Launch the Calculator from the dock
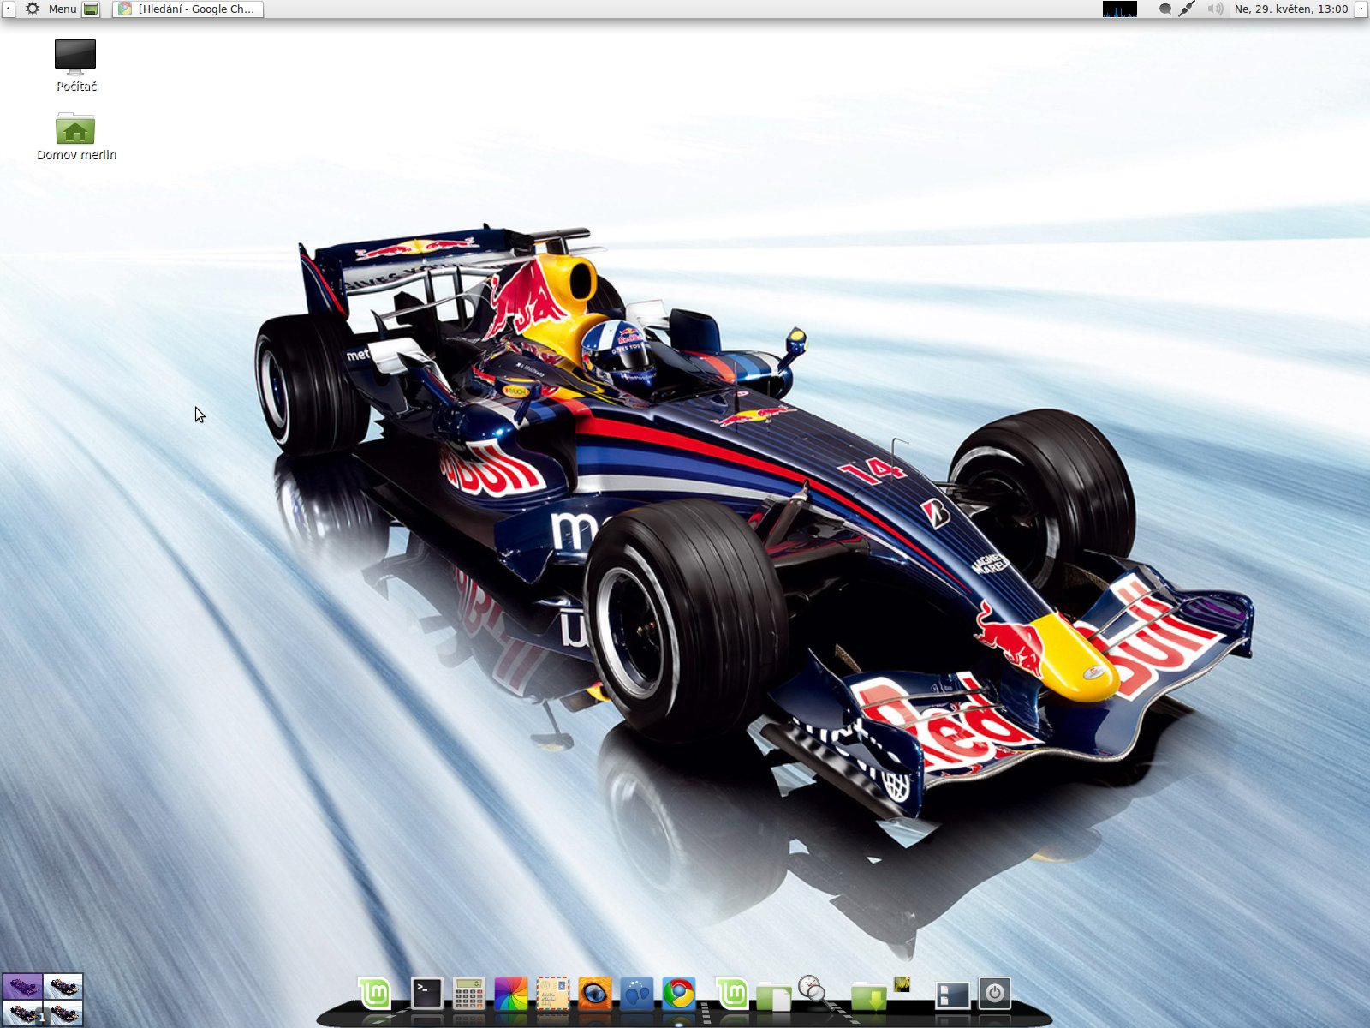 coord(468,995)
